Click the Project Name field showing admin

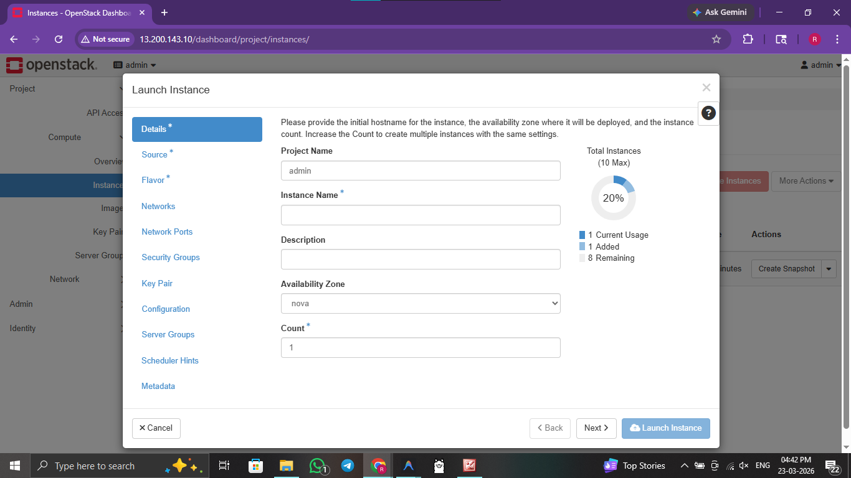pyautogui.click(x=421, y=171)
